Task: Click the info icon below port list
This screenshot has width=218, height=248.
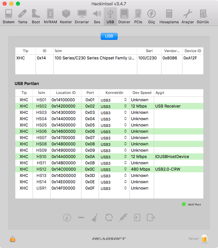Action: tap(67, 217)
